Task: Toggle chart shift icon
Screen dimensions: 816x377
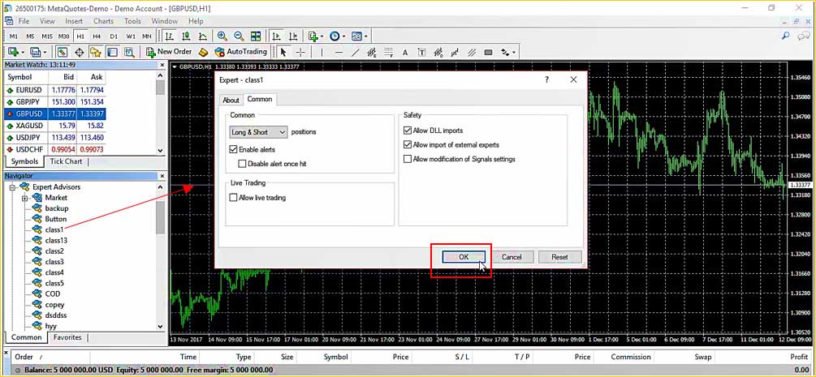Action: 293,36
